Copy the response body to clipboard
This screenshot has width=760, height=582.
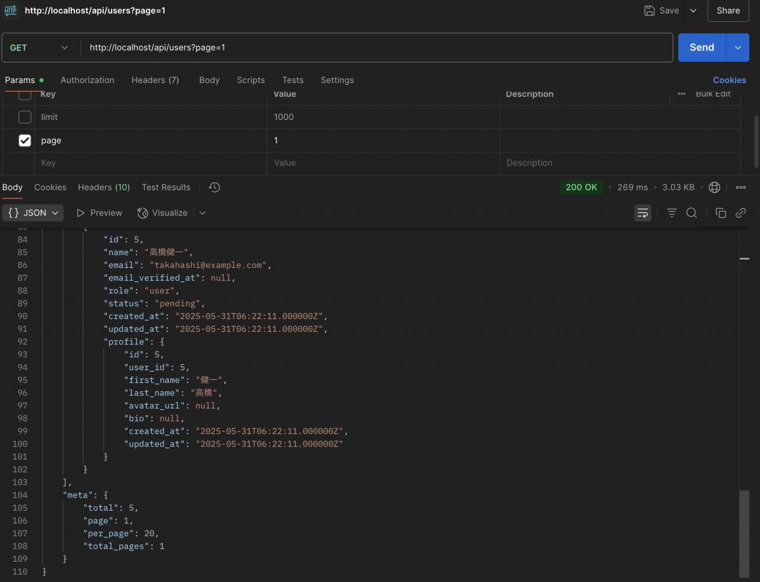720,213
